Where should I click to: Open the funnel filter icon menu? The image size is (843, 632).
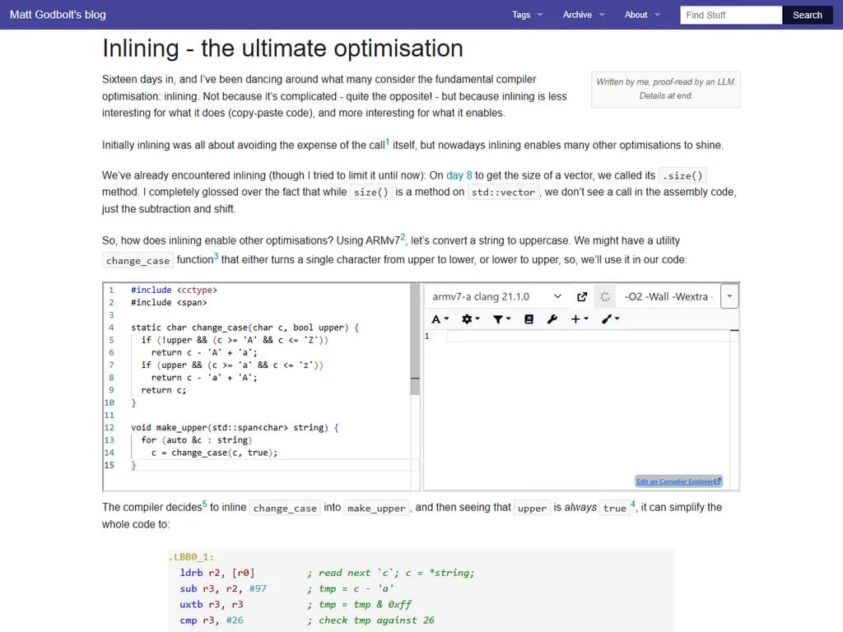[x=501, y=319]
